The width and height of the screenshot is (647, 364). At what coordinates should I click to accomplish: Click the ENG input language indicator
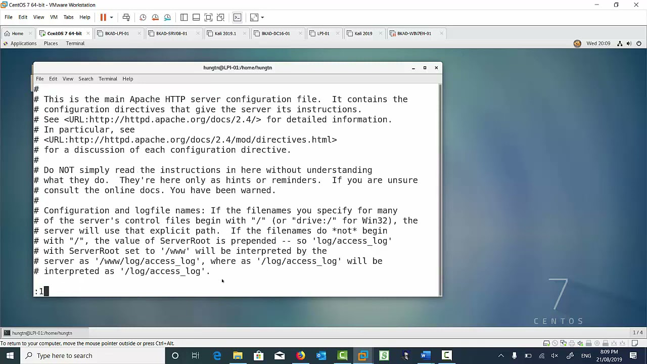click(586, 355)
